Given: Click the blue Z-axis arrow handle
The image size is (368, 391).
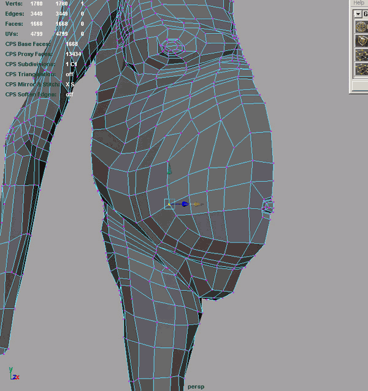Looking at the screenshot, I should tap(184, 204).
